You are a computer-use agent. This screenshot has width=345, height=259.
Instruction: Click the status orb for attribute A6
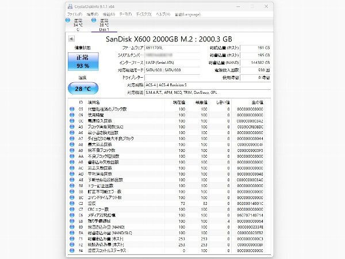(x=72, y=132)
